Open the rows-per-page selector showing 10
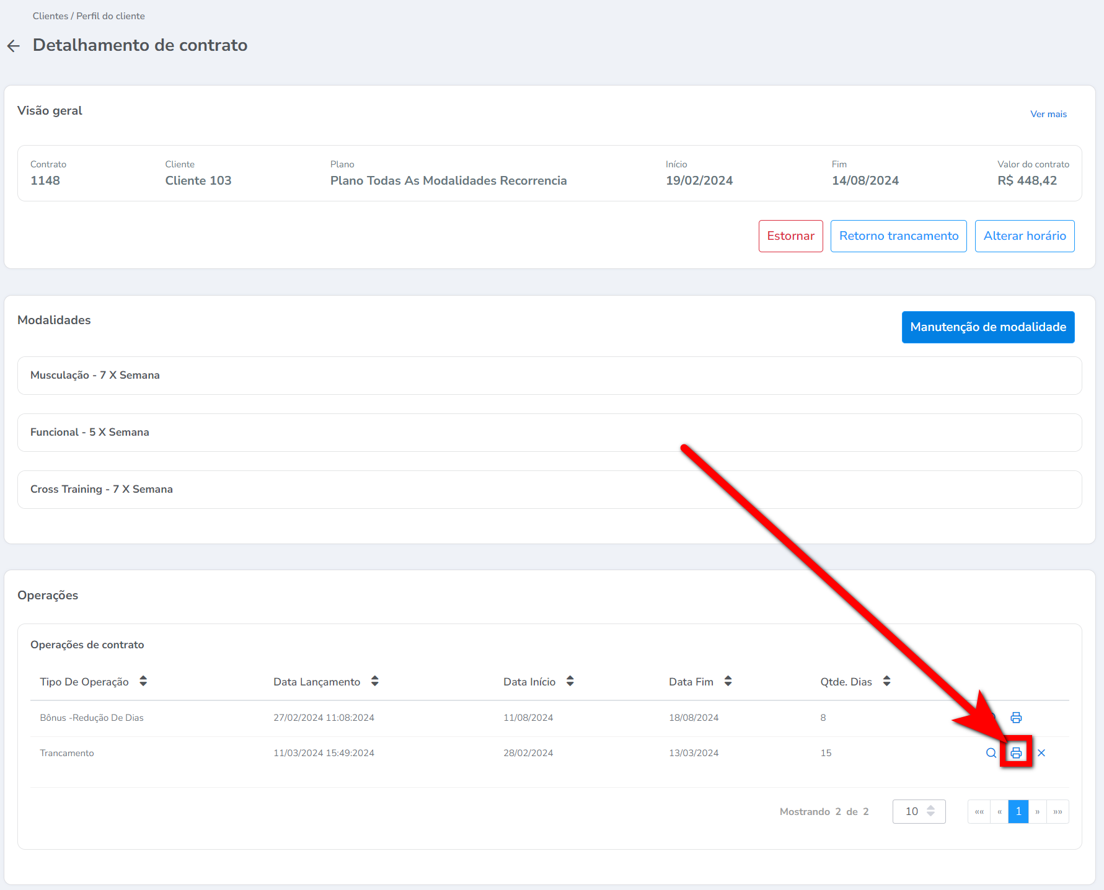The image size is (1104, 890). pyautogui.click(x=919, y=811)
